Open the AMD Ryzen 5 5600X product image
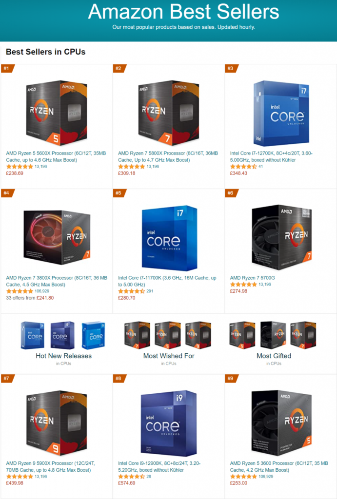Image resolution: width=337 pixels, height=499 pixels. [x=57, y=113]
